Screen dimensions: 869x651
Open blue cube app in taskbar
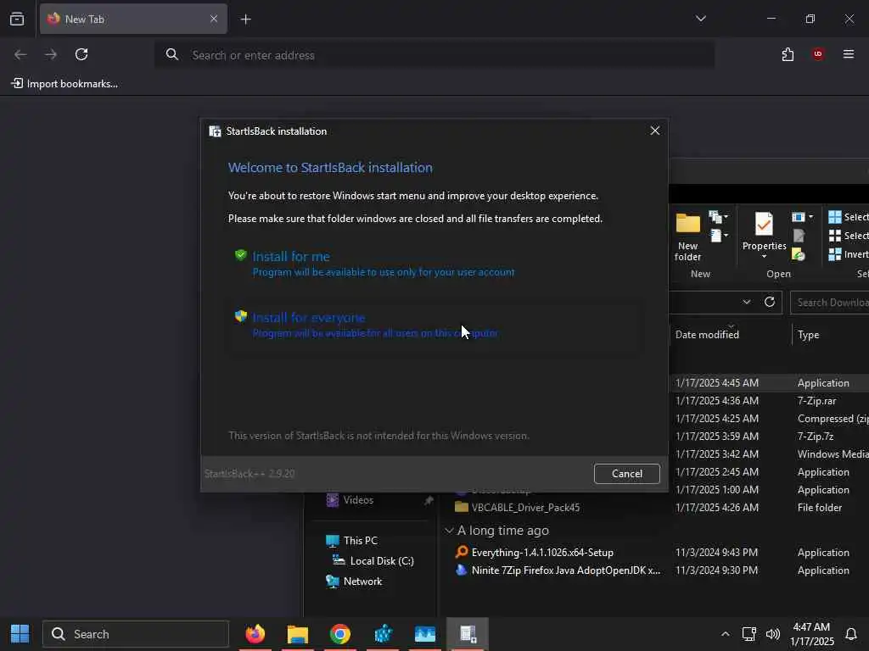pos(383,634)
